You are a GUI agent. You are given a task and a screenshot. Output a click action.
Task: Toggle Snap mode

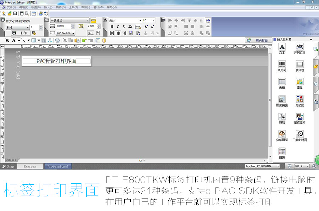pyautogui.click(x=8, y=166)
